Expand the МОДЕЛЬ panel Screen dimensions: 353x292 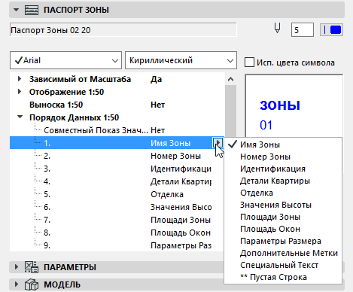coord(17,284)
